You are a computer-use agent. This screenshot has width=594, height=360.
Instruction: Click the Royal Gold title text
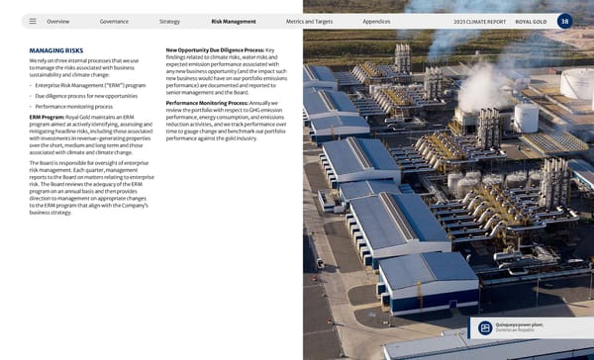(531, 22)
